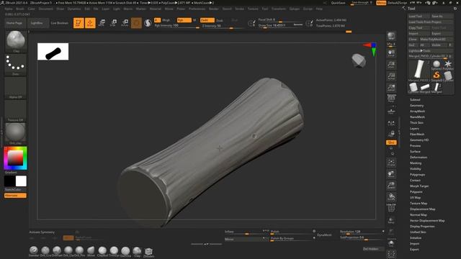The width and height of the screenshot is (461, 259).
Task: Click the Actual size icon
Action: (x=391, y=76)
